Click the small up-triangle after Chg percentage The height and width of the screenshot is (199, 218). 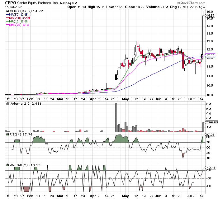point(204,7)
